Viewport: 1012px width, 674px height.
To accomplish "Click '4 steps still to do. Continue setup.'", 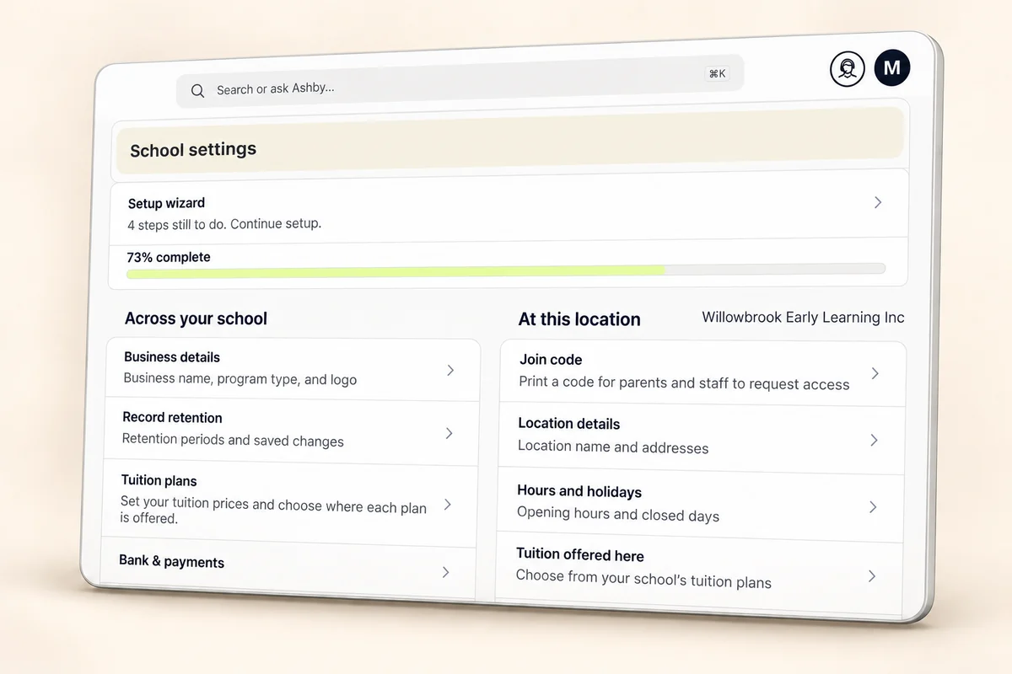I will [x=224, y=224].
